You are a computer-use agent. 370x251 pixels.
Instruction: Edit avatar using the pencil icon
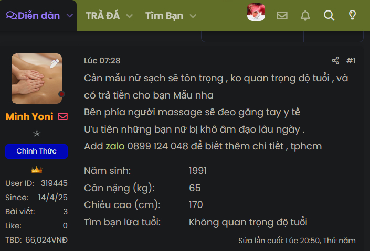(x=55, y=63)
